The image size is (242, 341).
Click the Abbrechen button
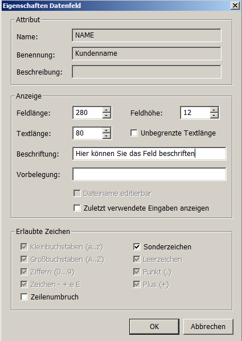pyautogui.click(x=208, y=326)
